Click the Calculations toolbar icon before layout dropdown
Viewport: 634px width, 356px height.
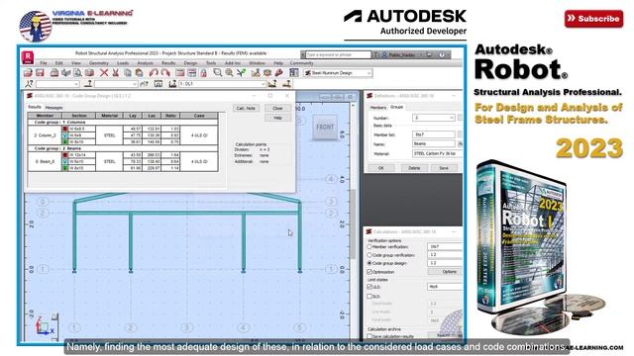[x=294, y=73]
